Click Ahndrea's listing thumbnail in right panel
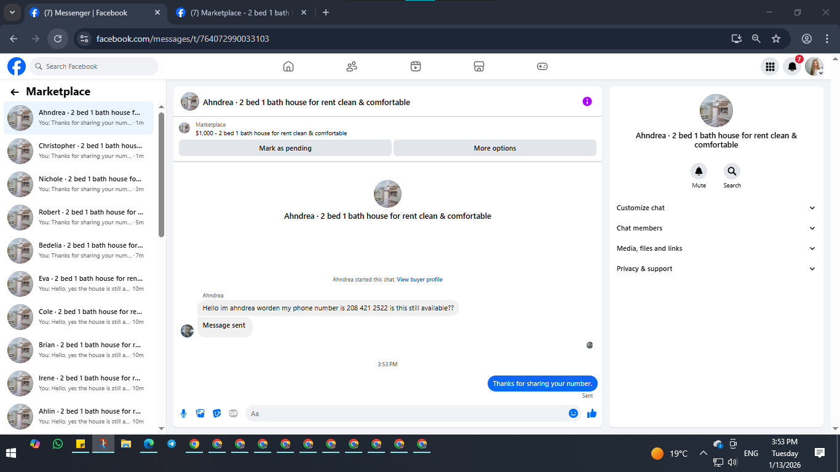 [716, 111]
